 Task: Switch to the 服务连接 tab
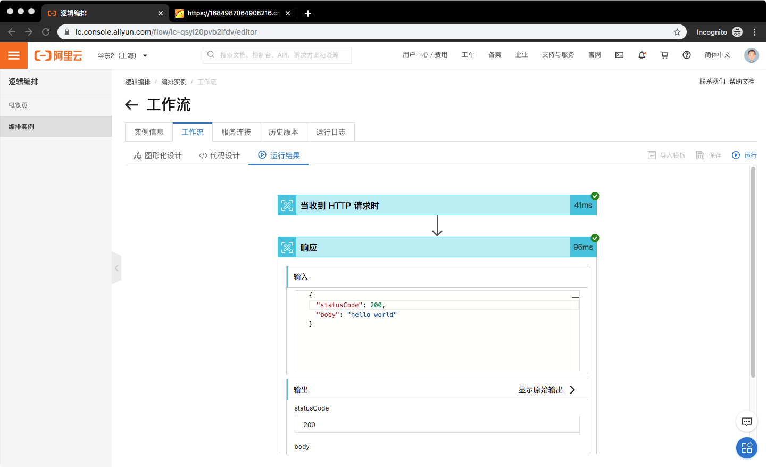236,132
